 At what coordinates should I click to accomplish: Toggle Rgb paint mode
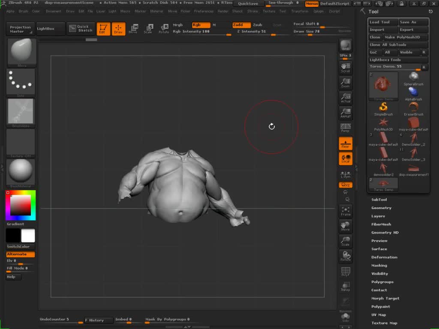[201, 25]
